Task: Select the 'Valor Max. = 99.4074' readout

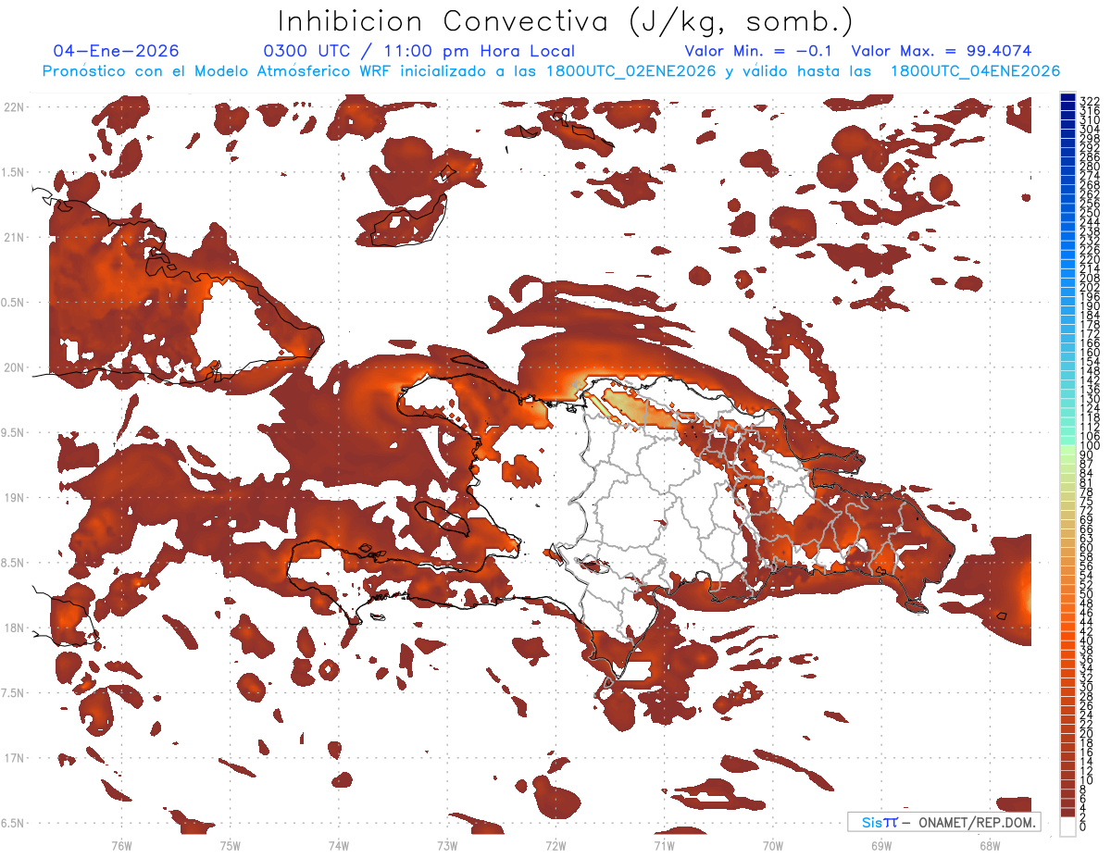Action: point(942,51)
